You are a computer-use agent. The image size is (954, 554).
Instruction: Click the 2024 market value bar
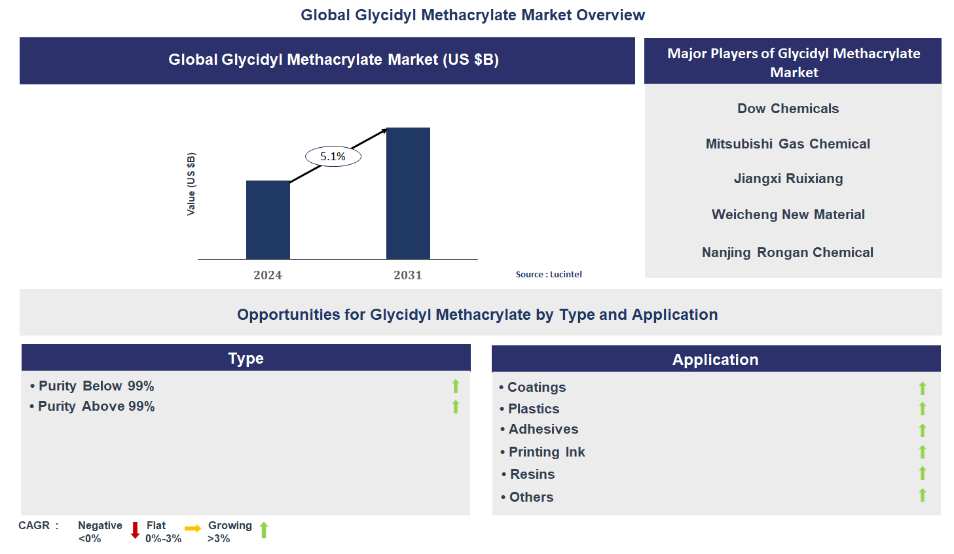pos(267,219)
